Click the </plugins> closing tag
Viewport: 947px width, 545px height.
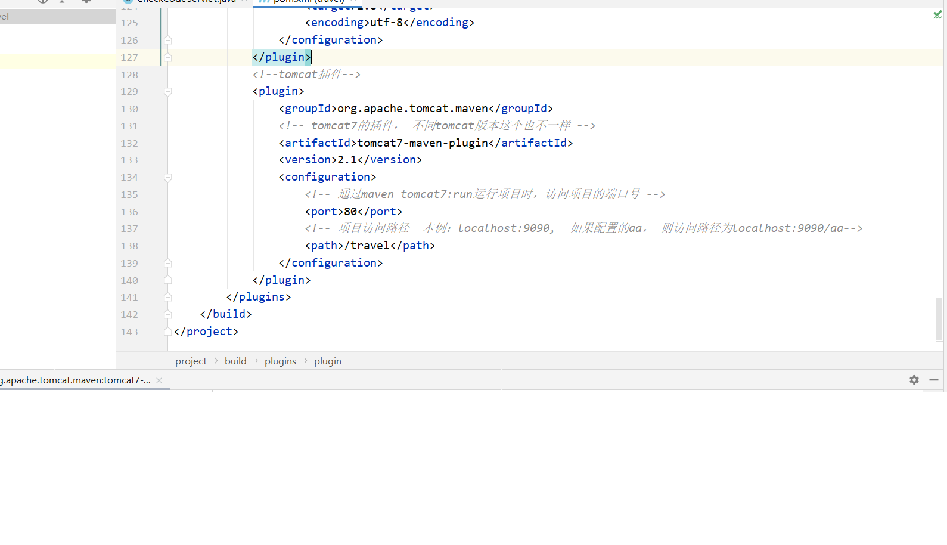pos(259,297)
